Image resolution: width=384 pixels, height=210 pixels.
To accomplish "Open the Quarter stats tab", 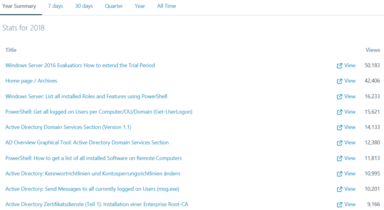I will (x=114, y=6).
